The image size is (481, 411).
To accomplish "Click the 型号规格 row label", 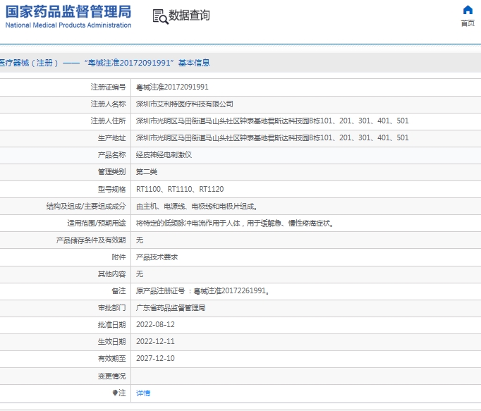I will click(112, 189).
